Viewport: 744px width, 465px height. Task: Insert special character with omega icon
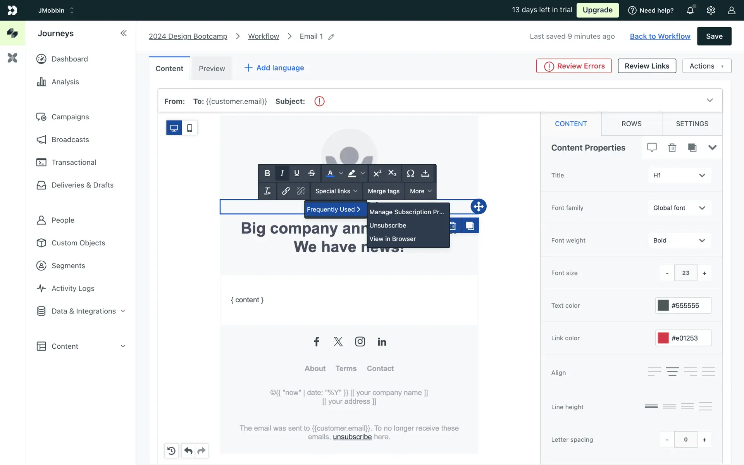coord(410,173)
